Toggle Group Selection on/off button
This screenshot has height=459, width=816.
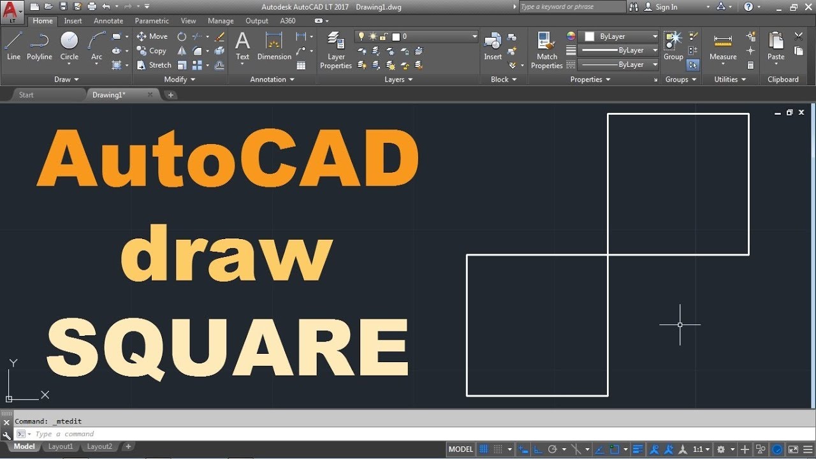[694, 65]
